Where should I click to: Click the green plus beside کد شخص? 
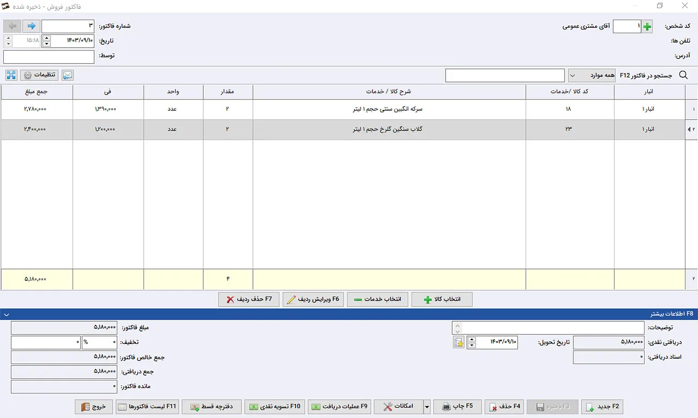point(647,27)
